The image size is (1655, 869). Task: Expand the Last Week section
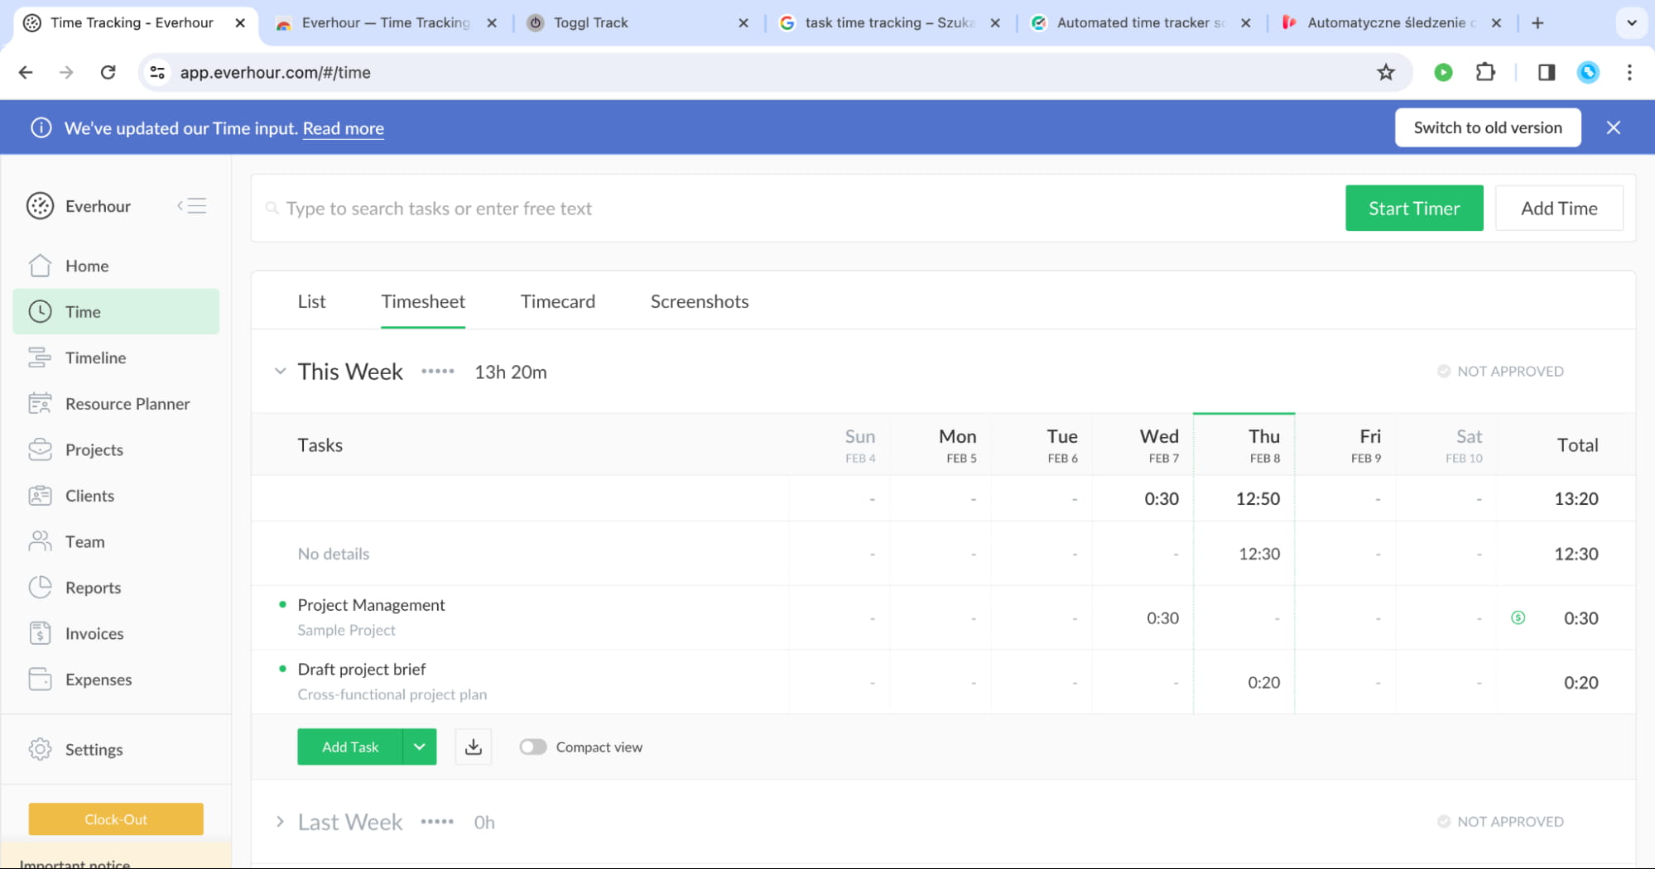(281, 821)
